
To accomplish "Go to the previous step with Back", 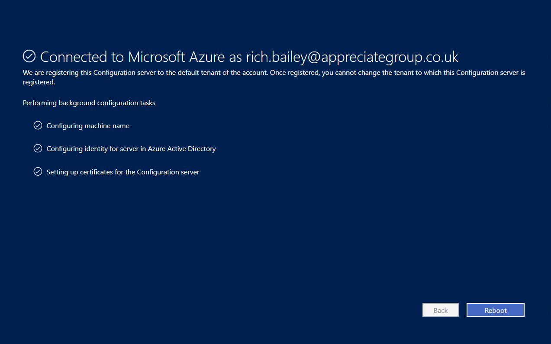I will (441, 310).
